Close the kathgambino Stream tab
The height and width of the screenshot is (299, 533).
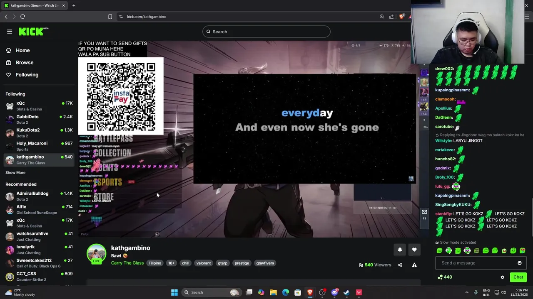click(x=63, y=5)
